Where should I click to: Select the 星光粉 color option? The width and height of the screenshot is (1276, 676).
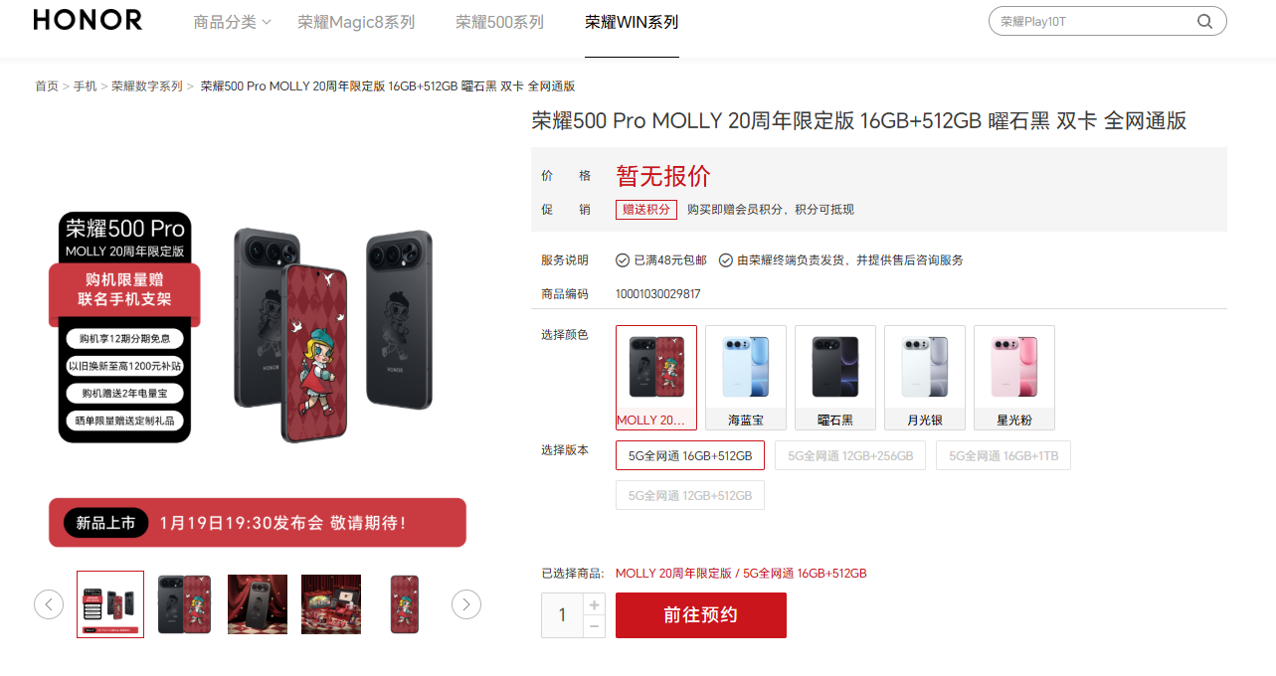click(x=1014, y=378)
